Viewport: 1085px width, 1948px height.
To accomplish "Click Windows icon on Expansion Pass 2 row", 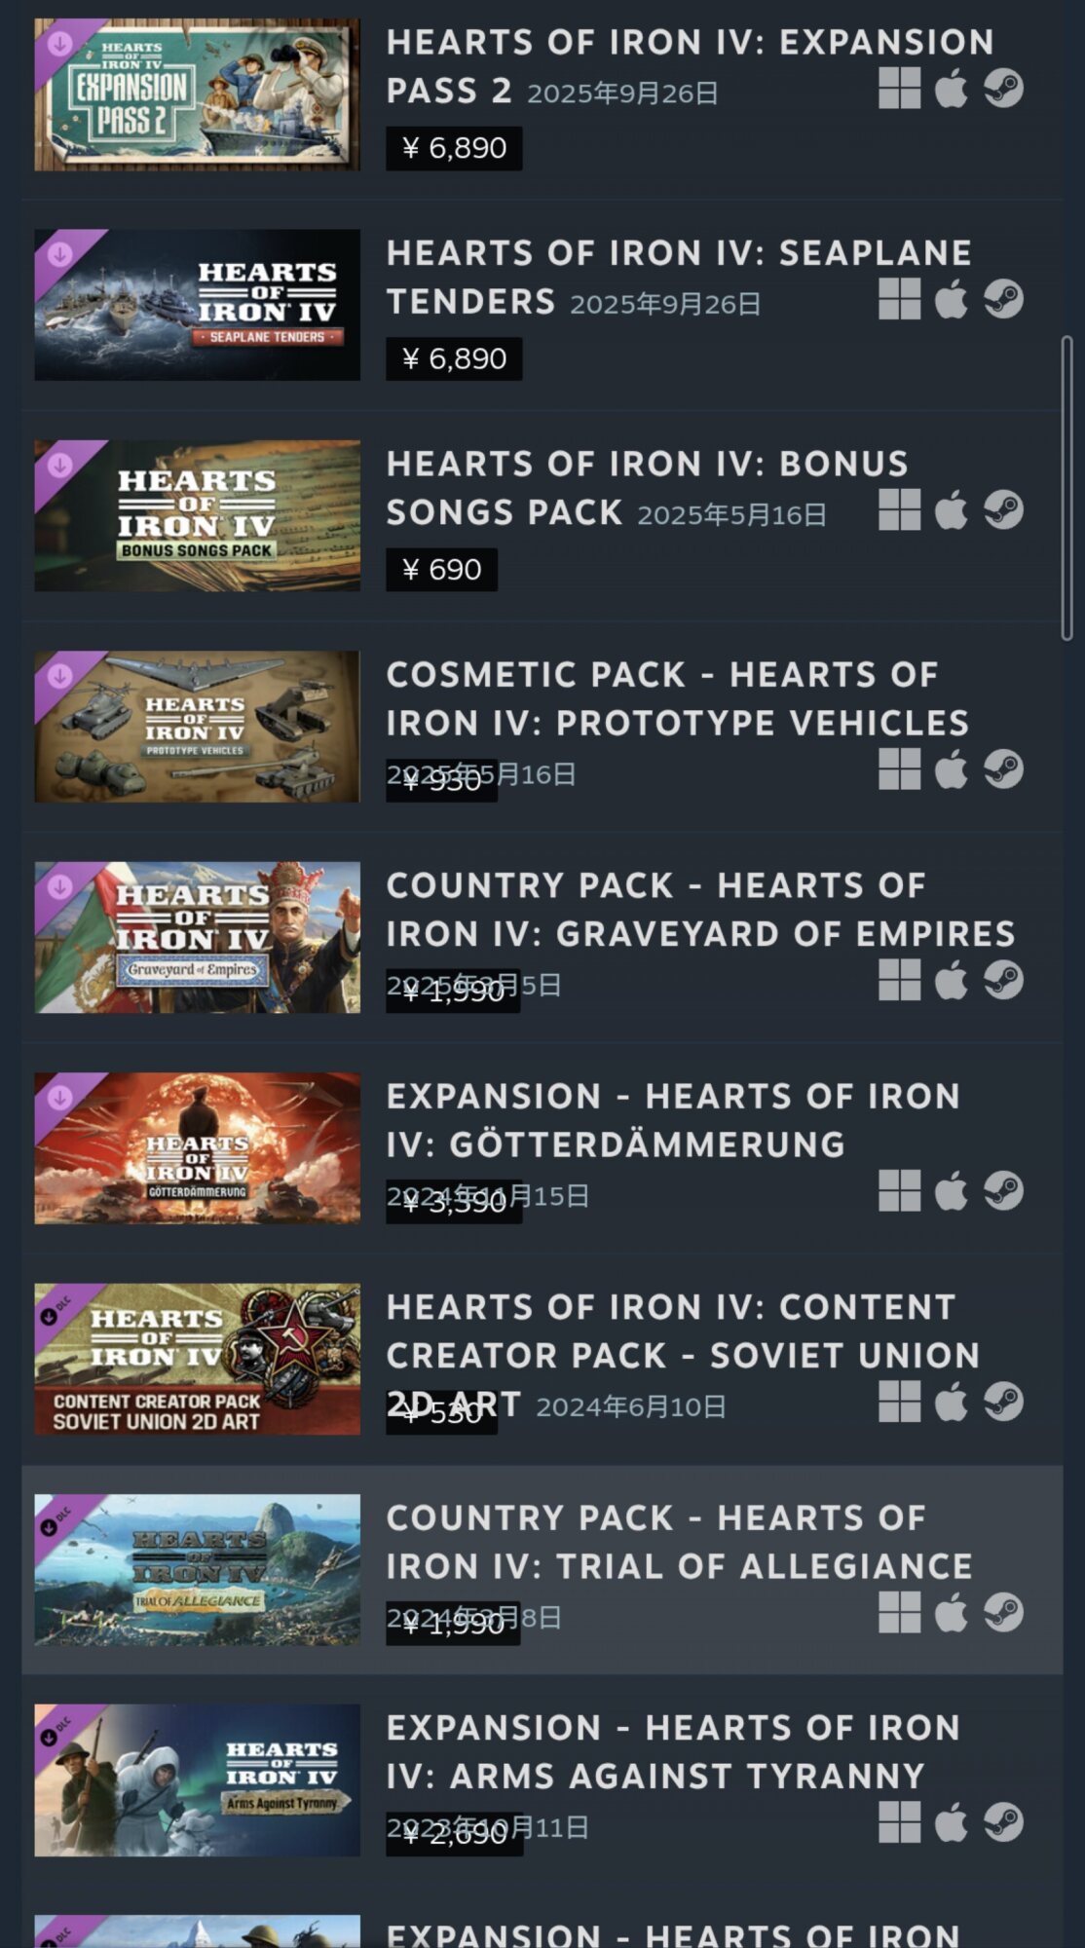I will [x=899, y=89].
